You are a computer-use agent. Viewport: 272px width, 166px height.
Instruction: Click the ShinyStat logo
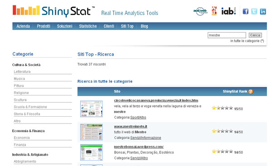[x=54, y=11]
